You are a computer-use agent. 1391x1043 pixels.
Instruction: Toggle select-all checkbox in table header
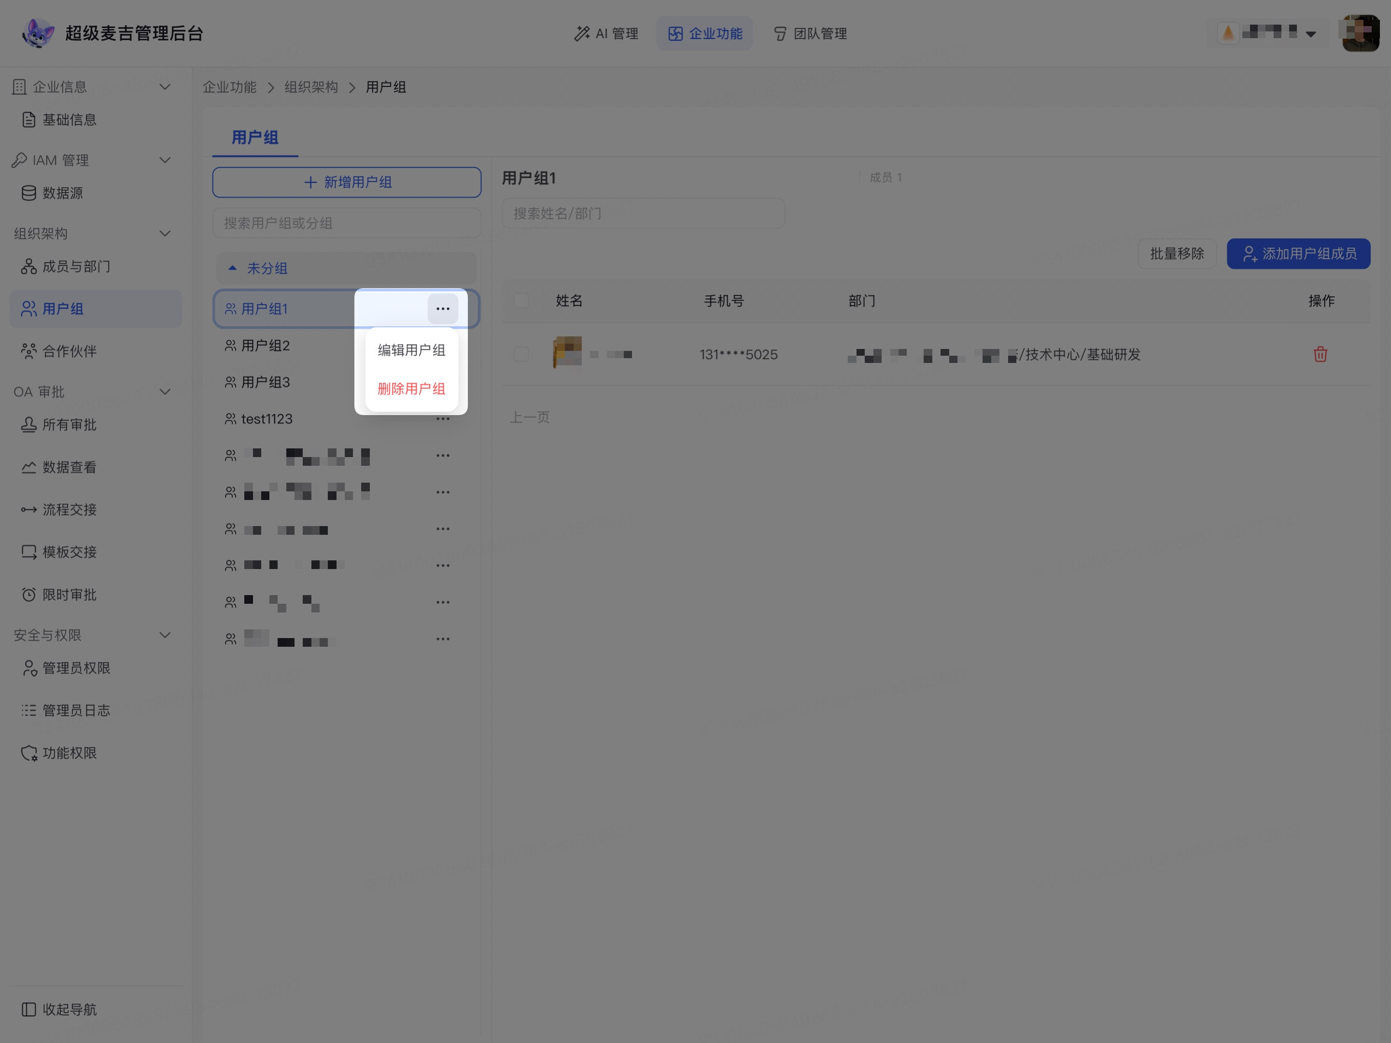(x=520, y=301)
